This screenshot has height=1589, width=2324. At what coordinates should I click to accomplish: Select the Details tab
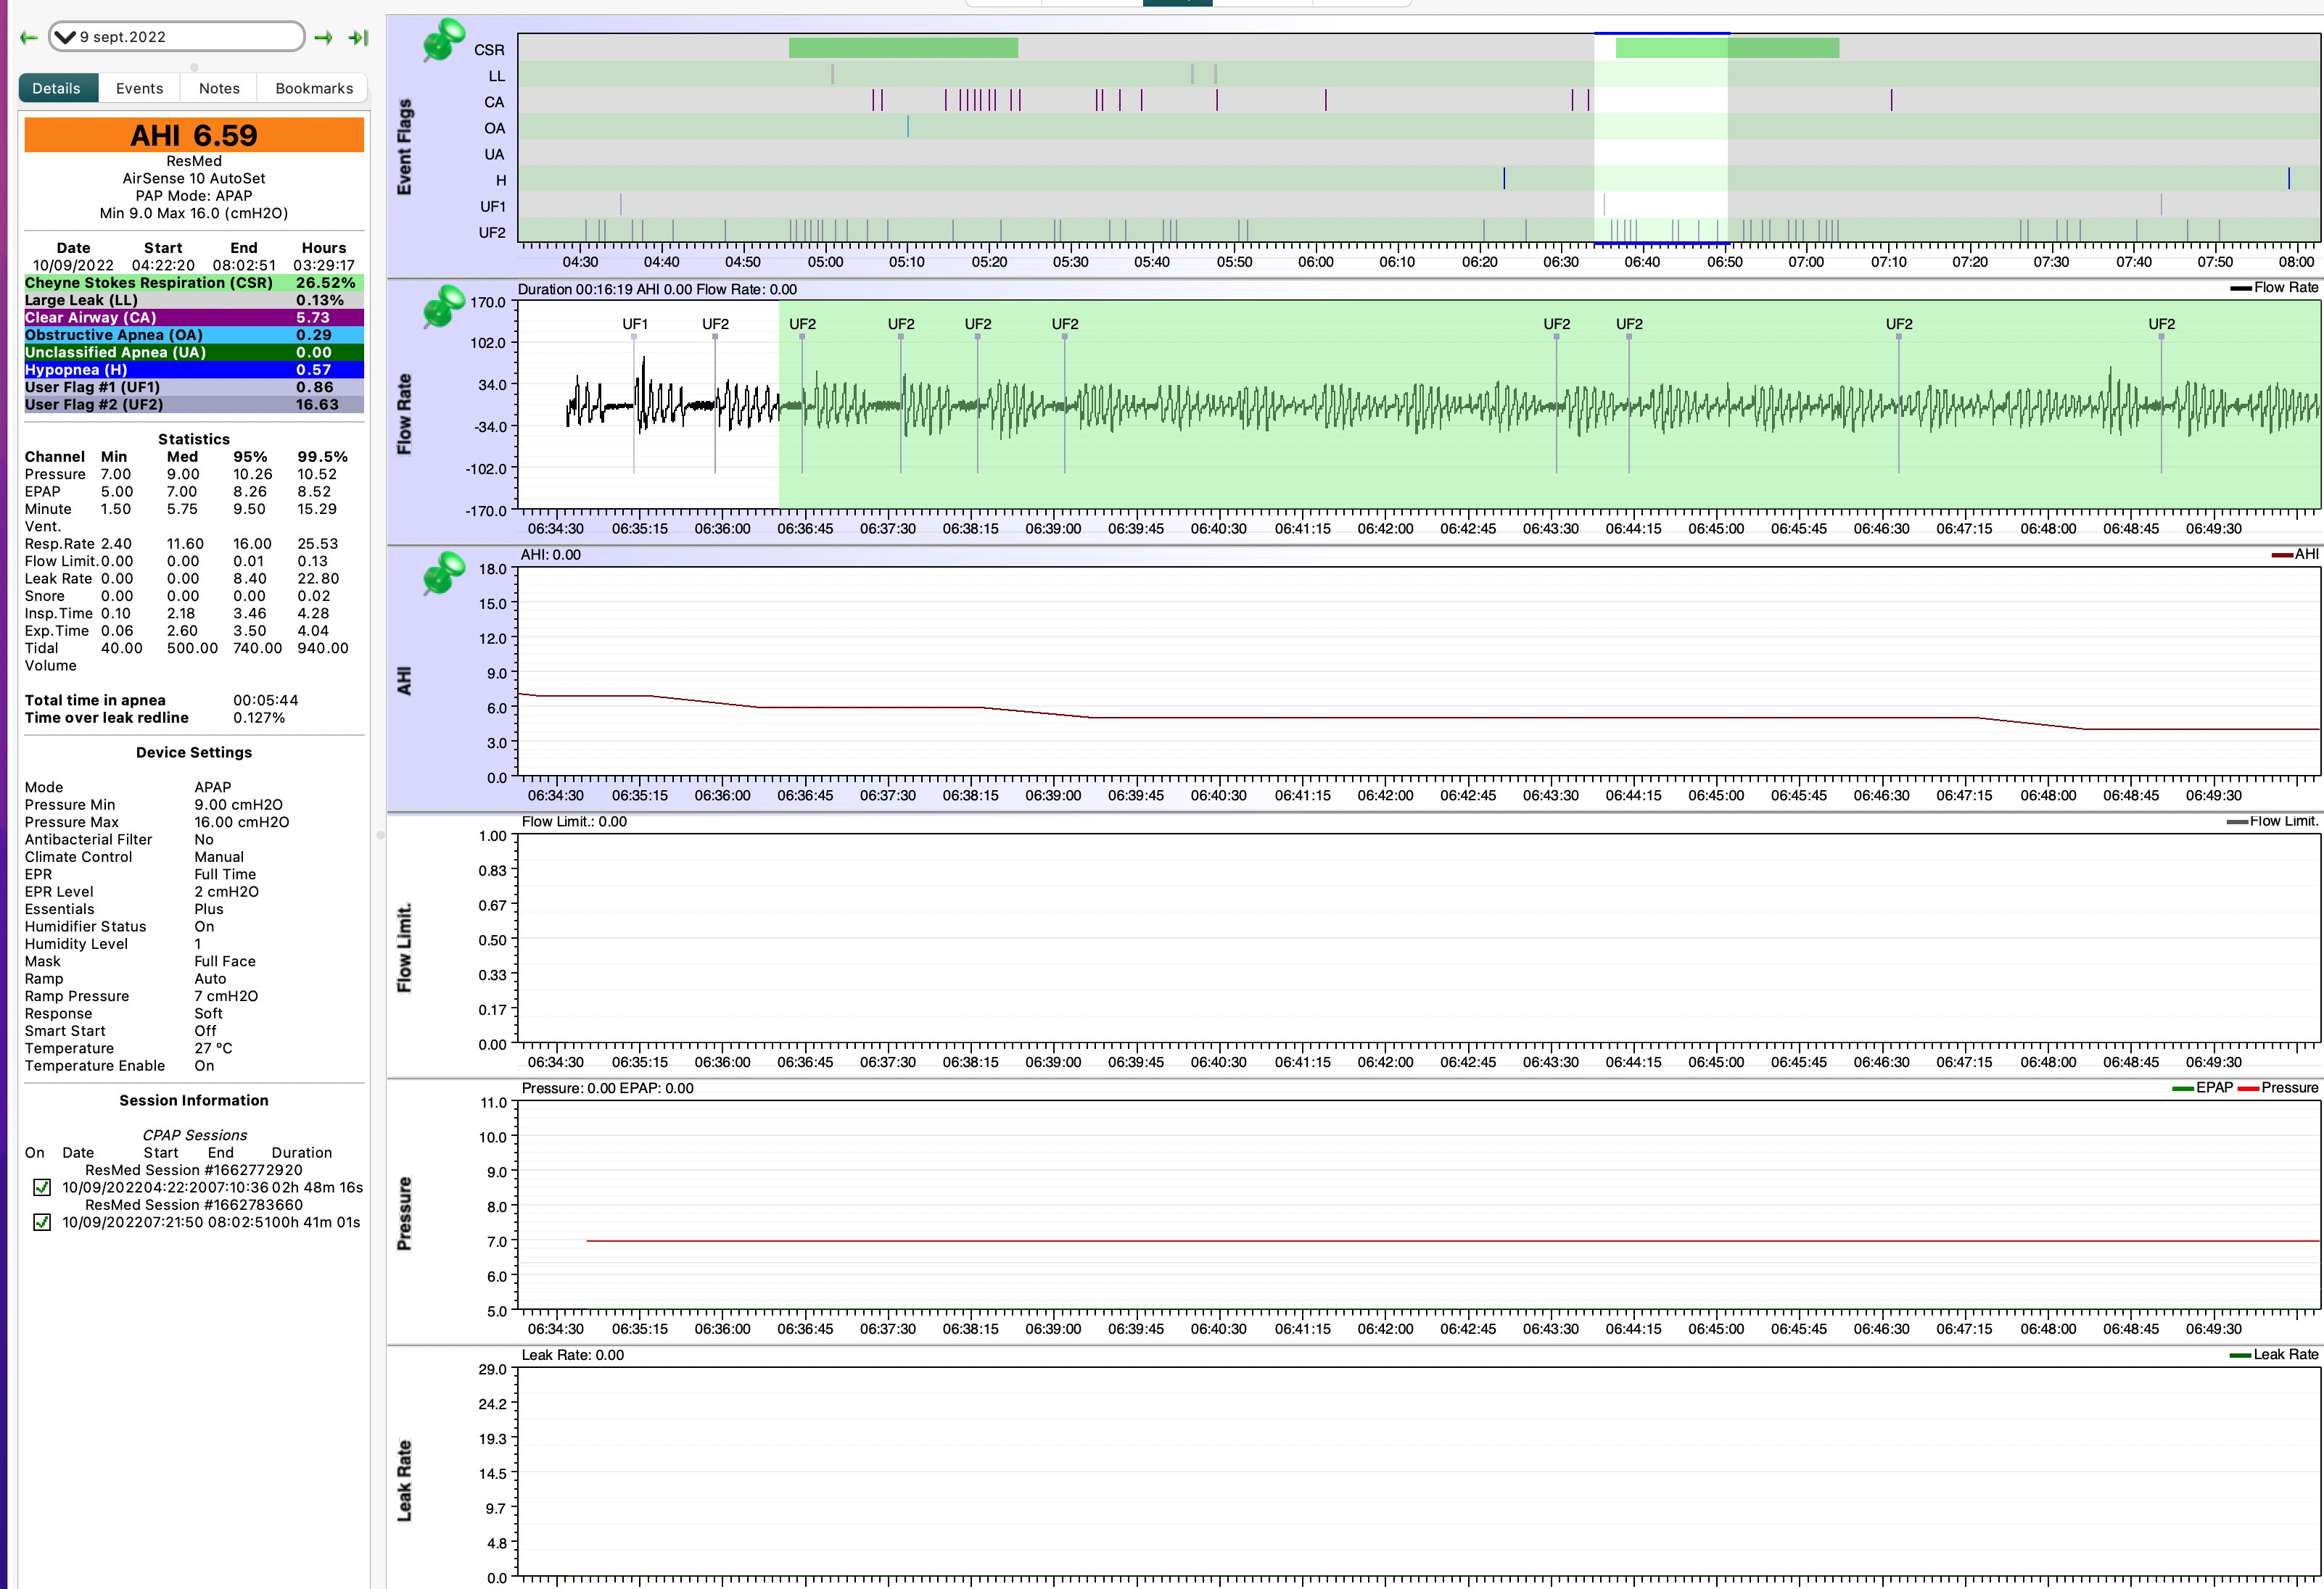(57, 88)
